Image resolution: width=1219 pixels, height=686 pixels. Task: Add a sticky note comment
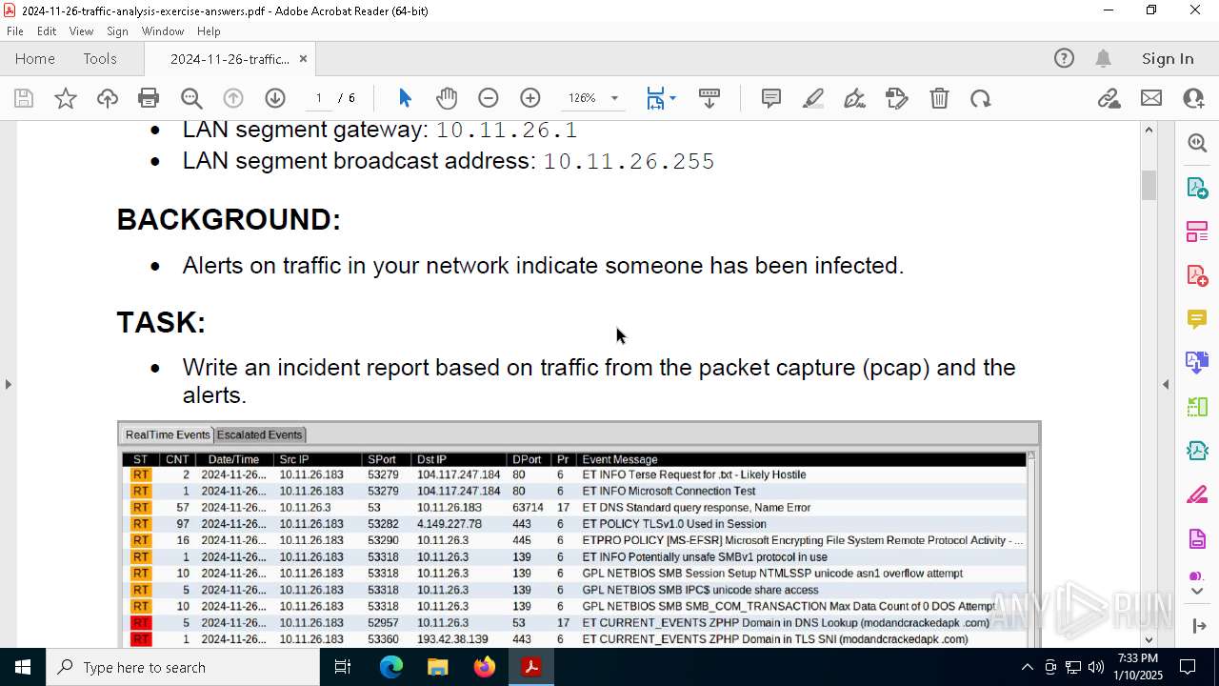point(771,98)
